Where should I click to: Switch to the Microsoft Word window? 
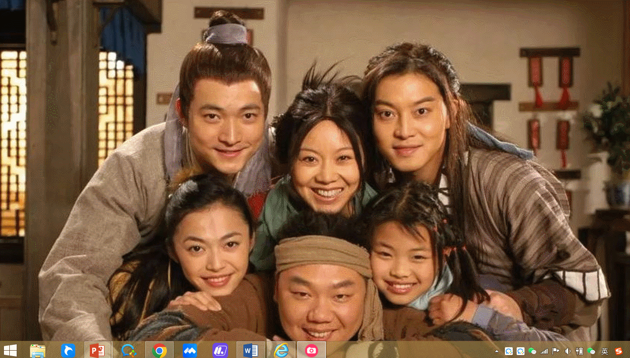pos(251,350)
